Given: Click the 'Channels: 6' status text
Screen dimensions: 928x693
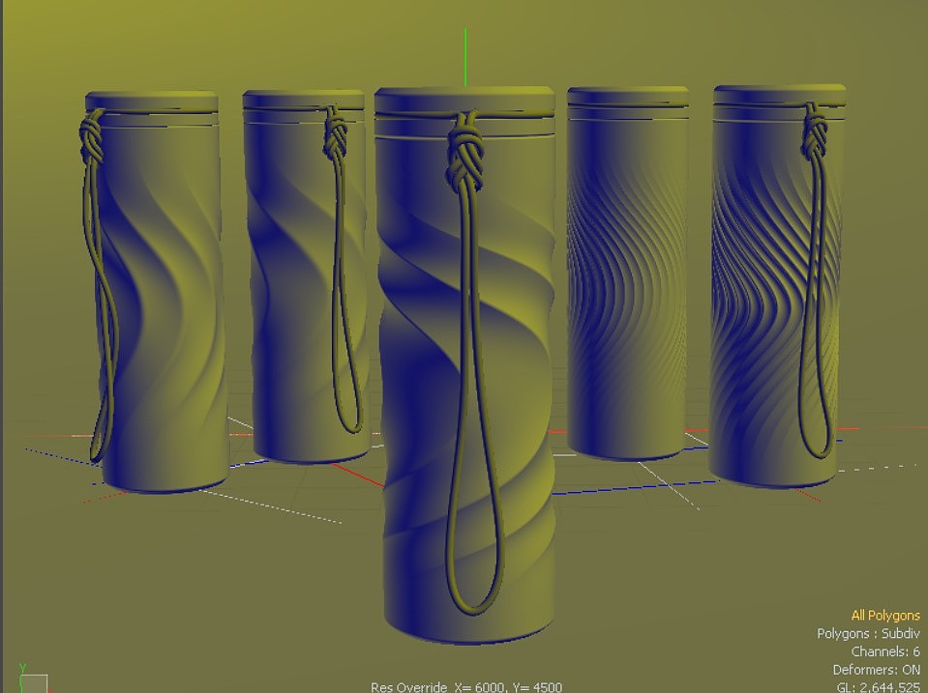Looking at the screenshot, I should pyautogui.click(x=885, y=651).
